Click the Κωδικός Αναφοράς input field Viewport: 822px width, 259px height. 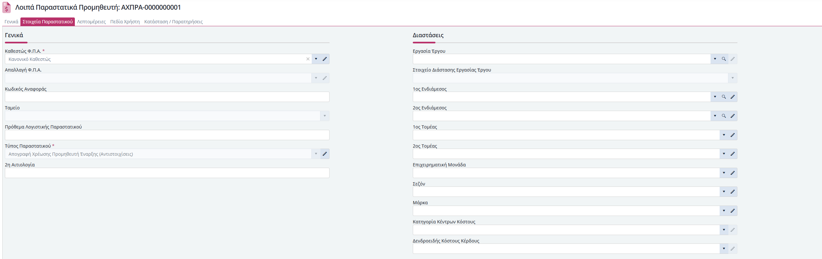pos(167,97)
